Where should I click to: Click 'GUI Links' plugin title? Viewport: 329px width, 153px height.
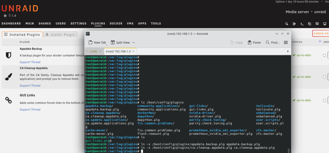point(27,95)
